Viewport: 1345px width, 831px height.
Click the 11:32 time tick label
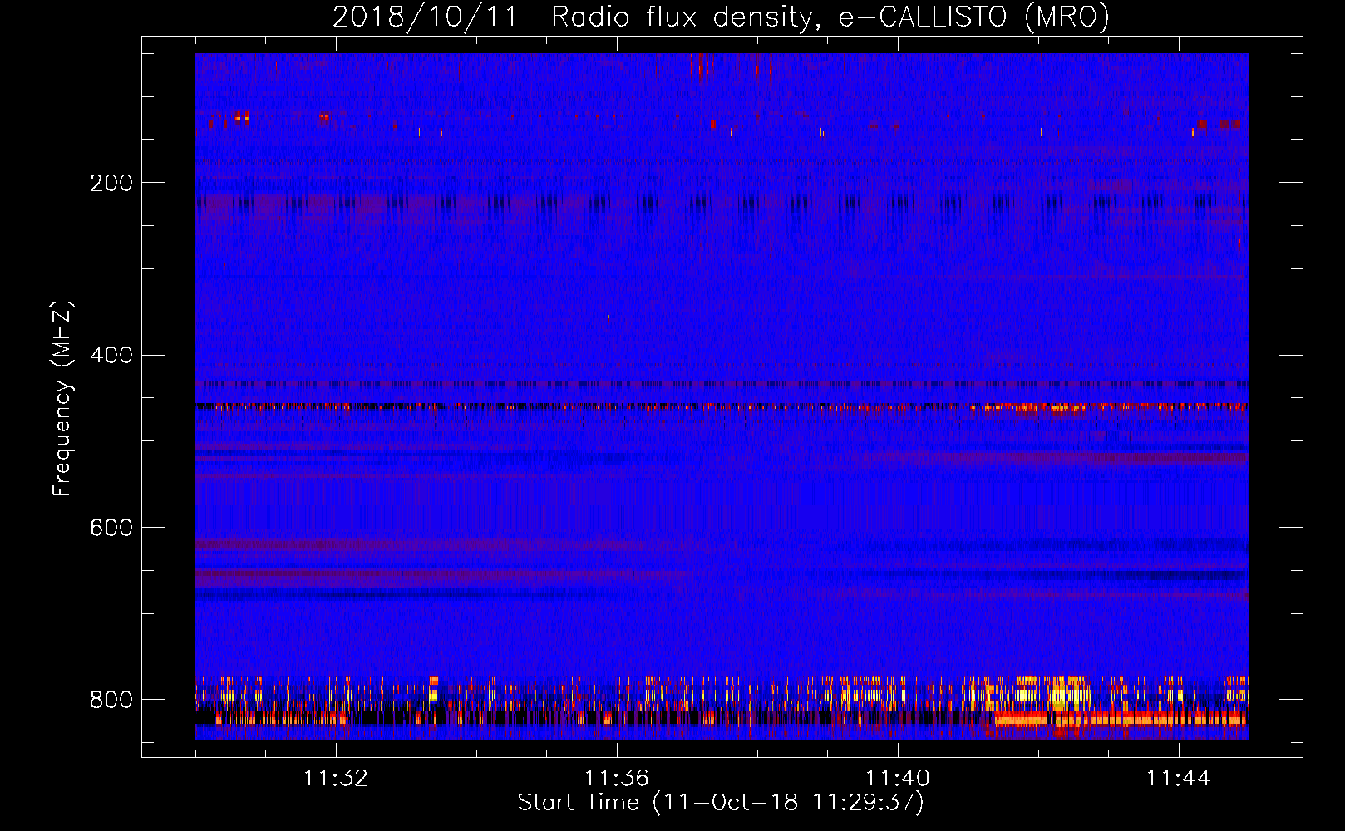tap(336, 779)
